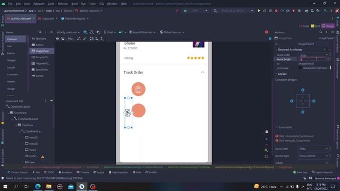Open the device selector dropdown
Image resolution: width=340 pixels, height=191 pixels.
233,11
